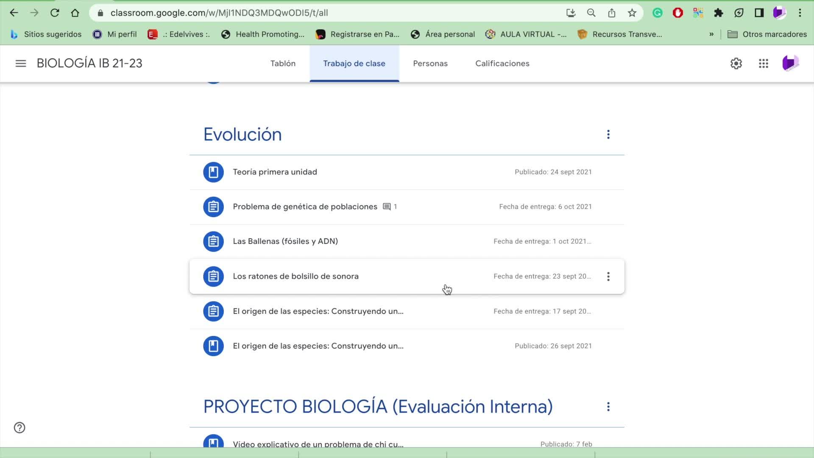The width and height of the screenshot is (814, 458).
Task: Click the comment icon on Problema de genética
Action: pyautogui.click(x=387, y=207)
